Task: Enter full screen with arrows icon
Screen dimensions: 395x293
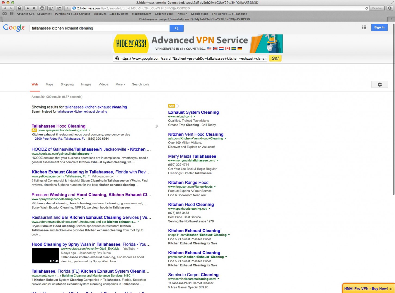Action: (x=392, y=2)
